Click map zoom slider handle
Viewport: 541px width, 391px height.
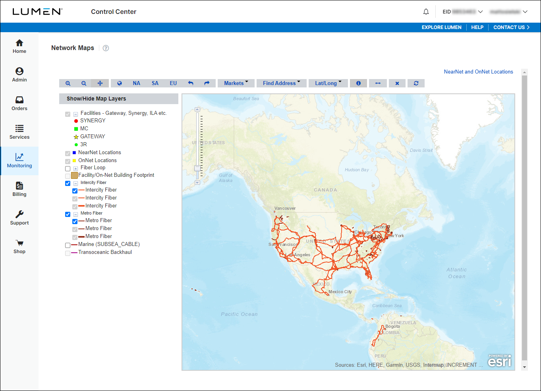pos(197,168)
